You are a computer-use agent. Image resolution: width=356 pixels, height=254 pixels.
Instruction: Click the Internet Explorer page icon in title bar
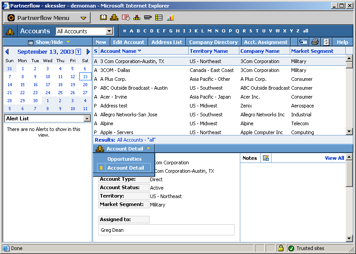tap(6, 6)
